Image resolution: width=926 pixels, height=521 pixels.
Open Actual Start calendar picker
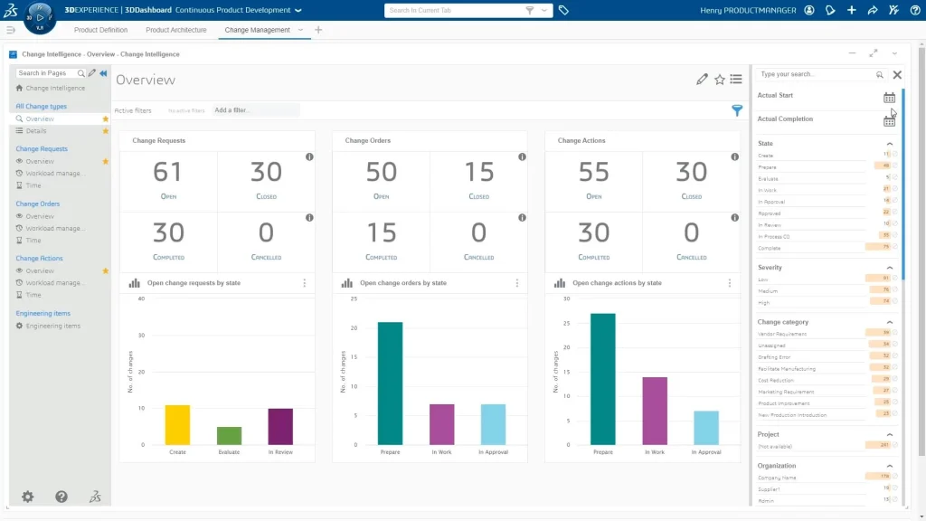coord(889,98)
